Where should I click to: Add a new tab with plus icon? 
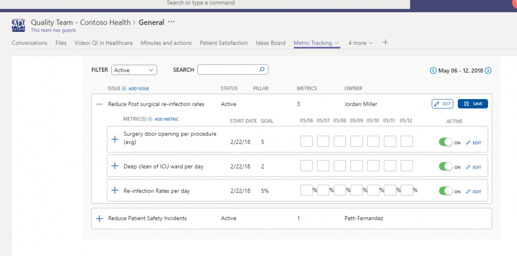385,42
